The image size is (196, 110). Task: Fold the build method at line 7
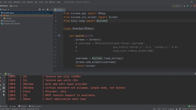(x=62, y=36)
